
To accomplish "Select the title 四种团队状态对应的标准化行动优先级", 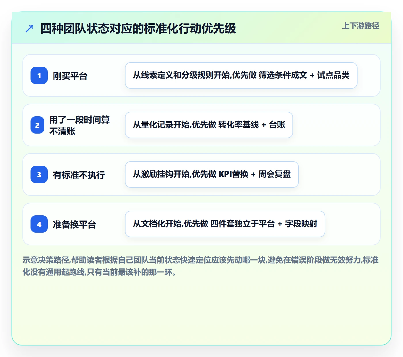I will [x=138, y=29].
